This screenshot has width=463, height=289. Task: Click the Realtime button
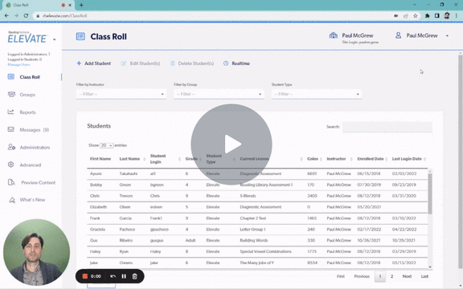236,63
